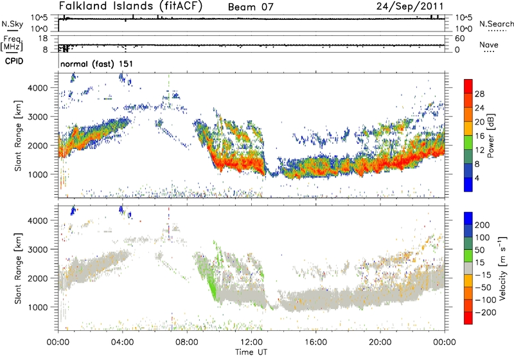Pick the red bottom segment of the velocity color bar
The height and width of the screenshot is (356, 514).
pos(468,318)
